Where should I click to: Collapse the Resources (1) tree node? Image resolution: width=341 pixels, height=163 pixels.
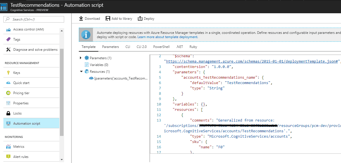81,72
